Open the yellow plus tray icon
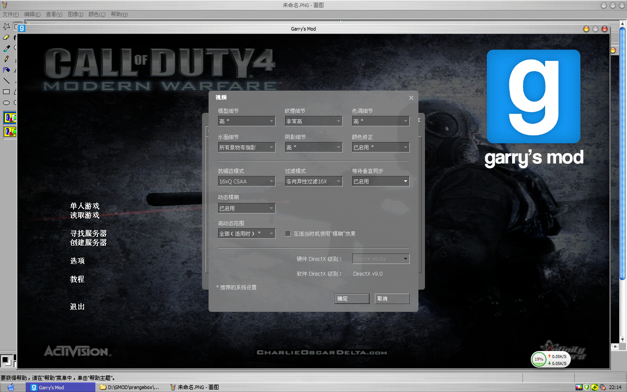 595,387
